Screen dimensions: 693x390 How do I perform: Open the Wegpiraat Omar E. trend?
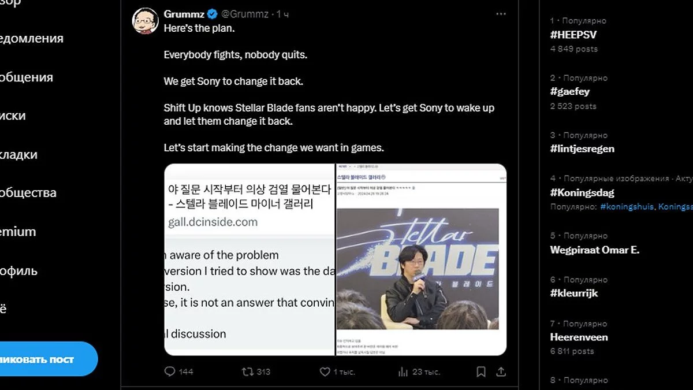594,250
